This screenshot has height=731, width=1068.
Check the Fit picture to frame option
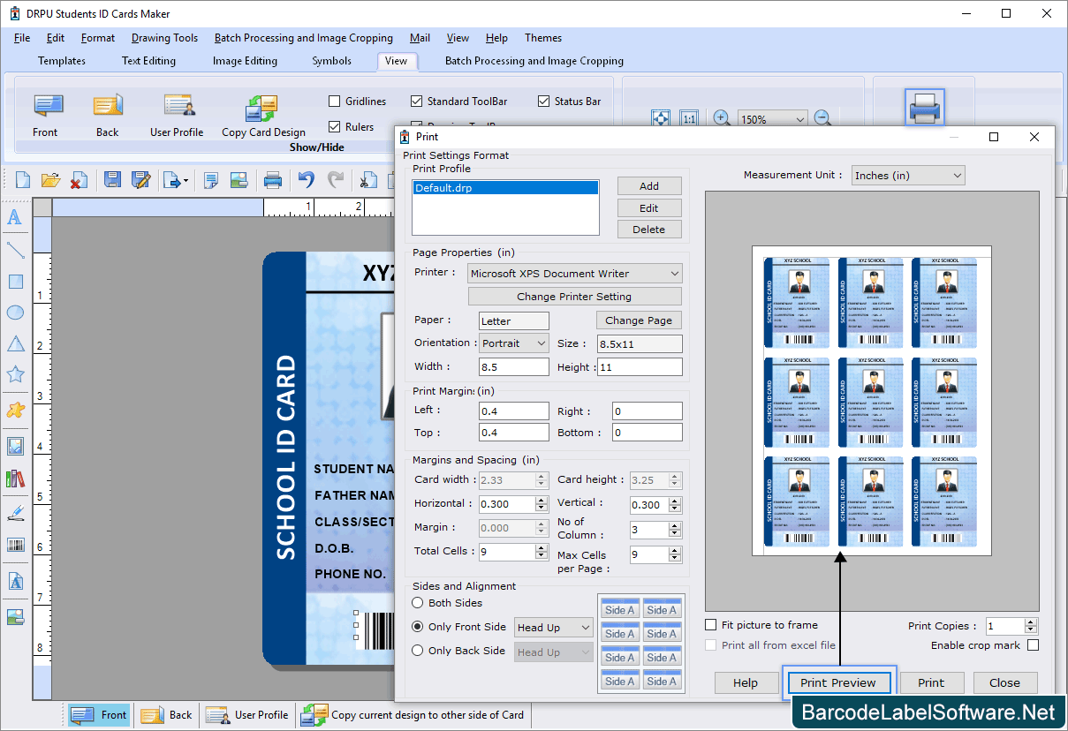[710, 624]
